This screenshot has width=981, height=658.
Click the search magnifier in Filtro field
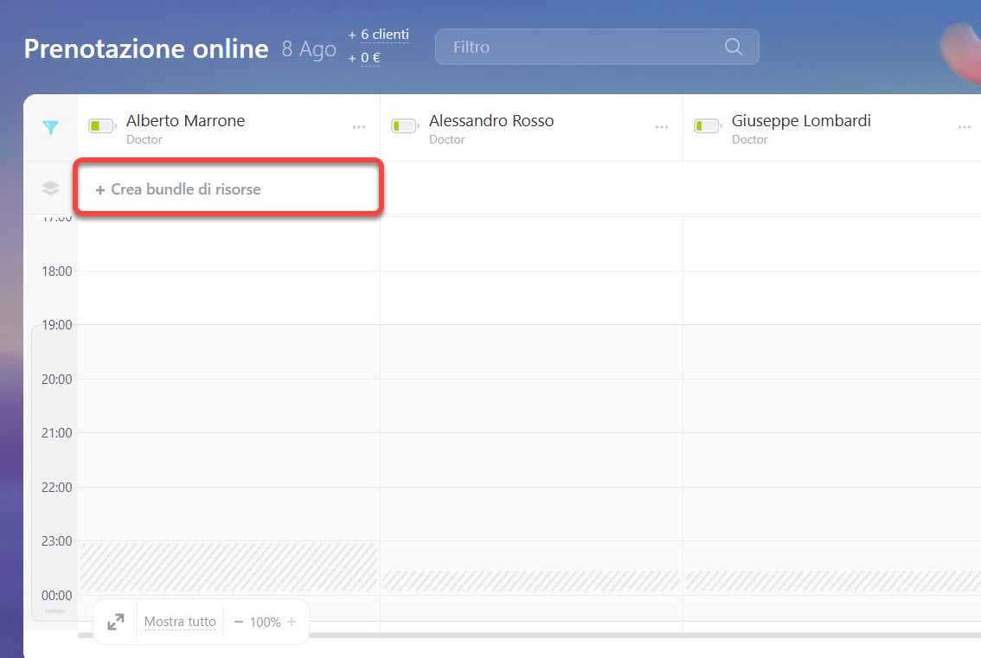click(733, 47)
